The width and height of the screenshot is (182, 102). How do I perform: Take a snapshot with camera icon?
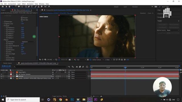(x=70, y=60)
